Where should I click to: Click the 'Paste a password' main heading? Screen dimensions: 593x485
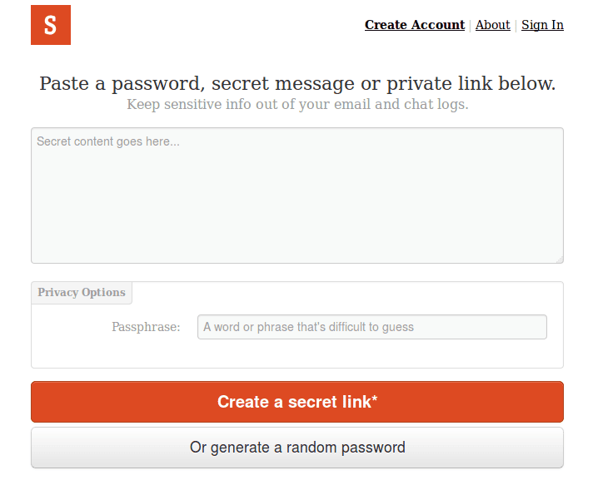(297, 84)
